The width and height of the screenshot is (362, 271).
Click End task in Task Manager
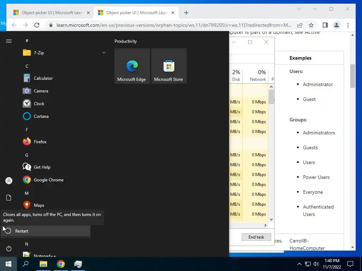tap(256, 237)
